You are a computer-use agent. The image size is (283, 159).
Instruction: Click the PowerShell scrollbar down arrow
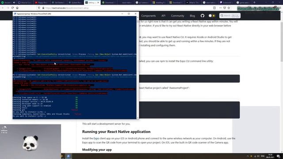pos(138,118)
